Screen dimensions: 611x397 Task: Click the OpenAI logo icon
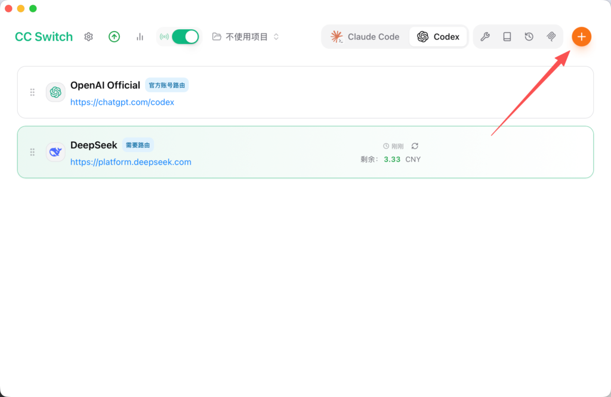[x=55, y=92]
